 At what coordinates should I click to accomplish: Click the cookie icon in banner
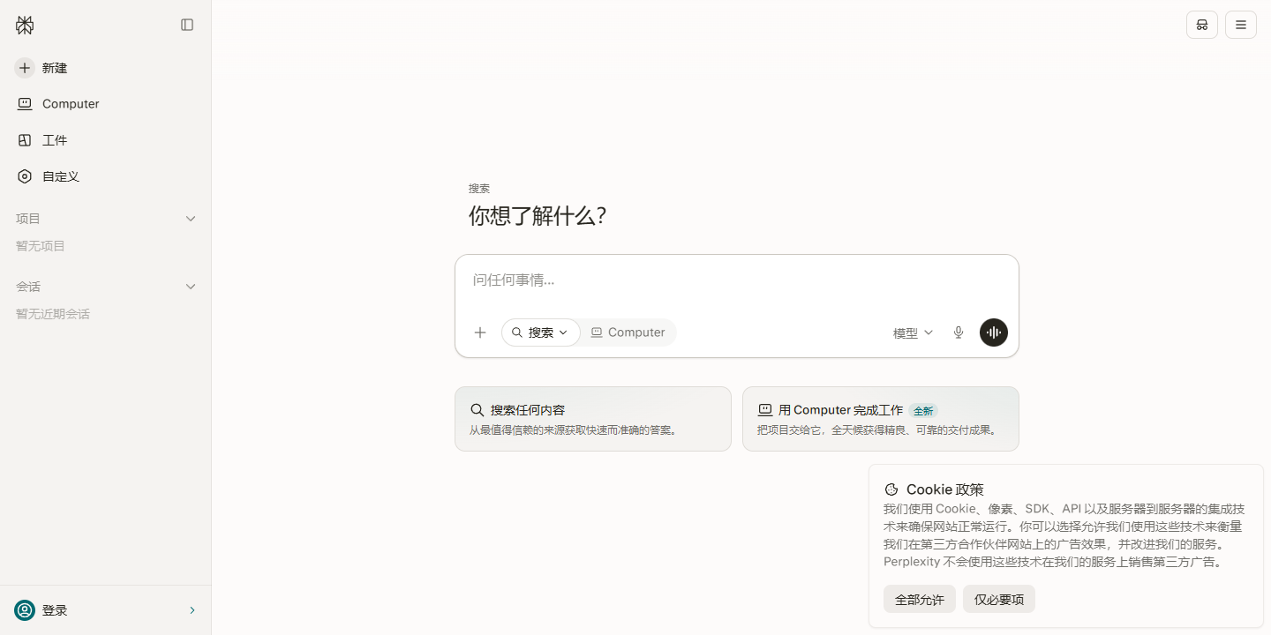tap(891, 489)
